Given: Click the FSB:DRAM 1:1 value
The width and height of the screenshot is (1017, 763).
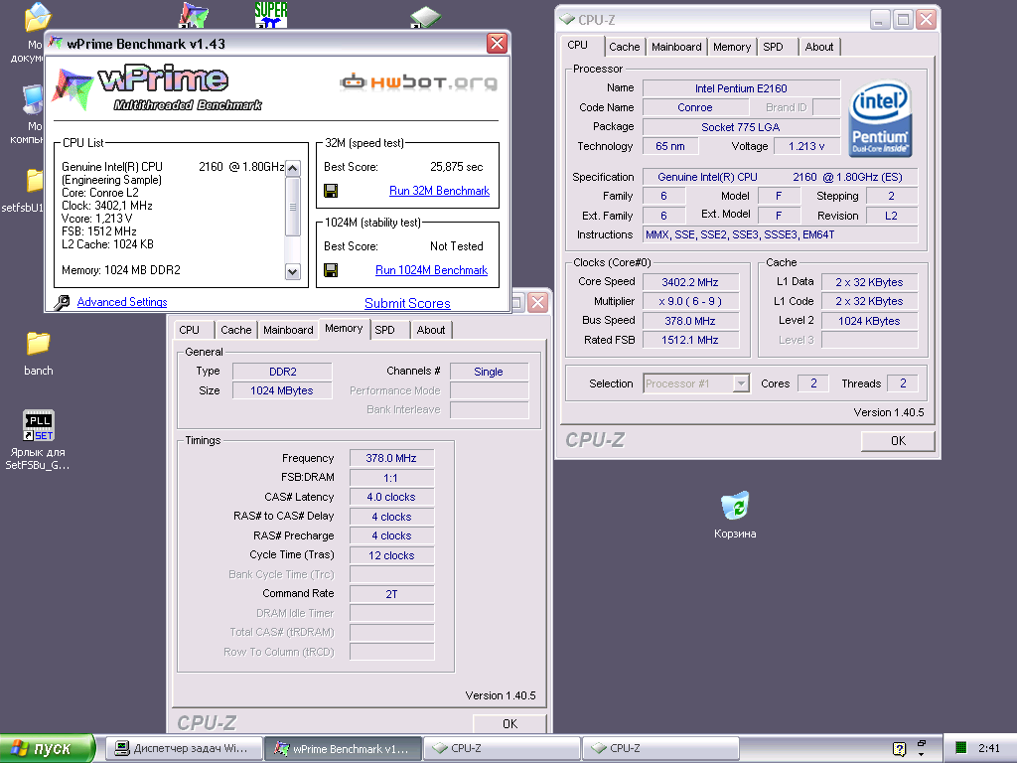Looking at the screenshot, I should point(391,478).
